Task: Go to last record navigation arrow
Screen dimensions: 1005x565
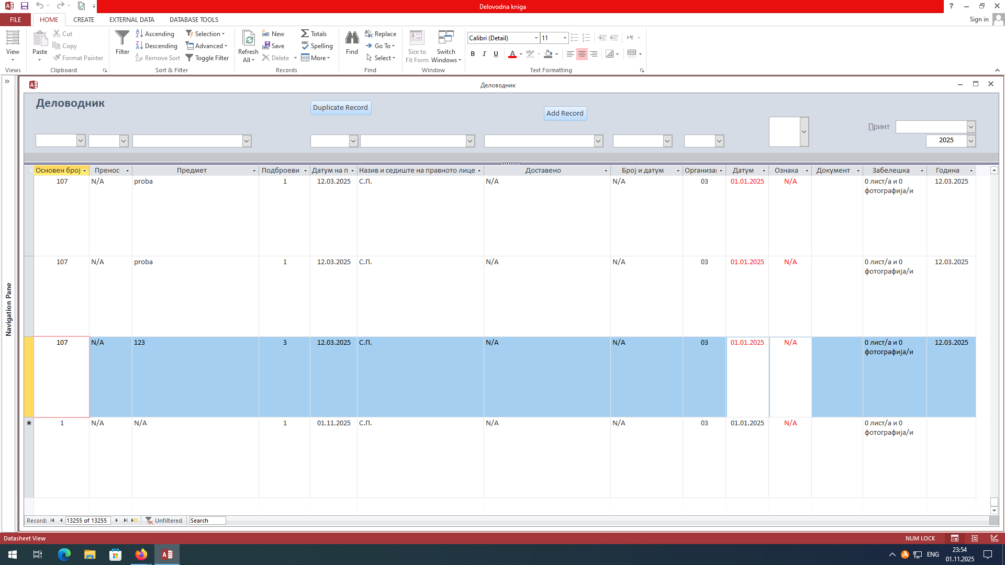Action: 125,521
